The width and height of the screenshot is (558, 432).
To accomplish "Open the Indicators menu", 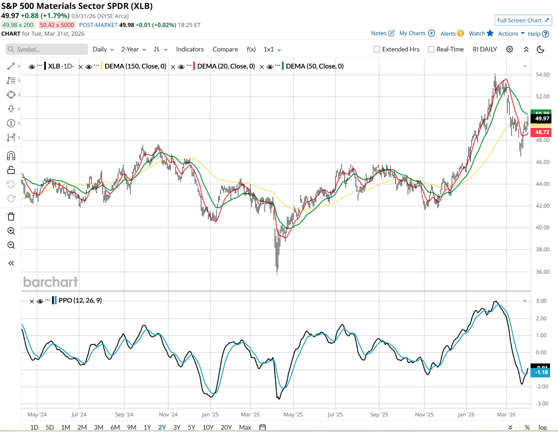I will [x=190, y=50].
